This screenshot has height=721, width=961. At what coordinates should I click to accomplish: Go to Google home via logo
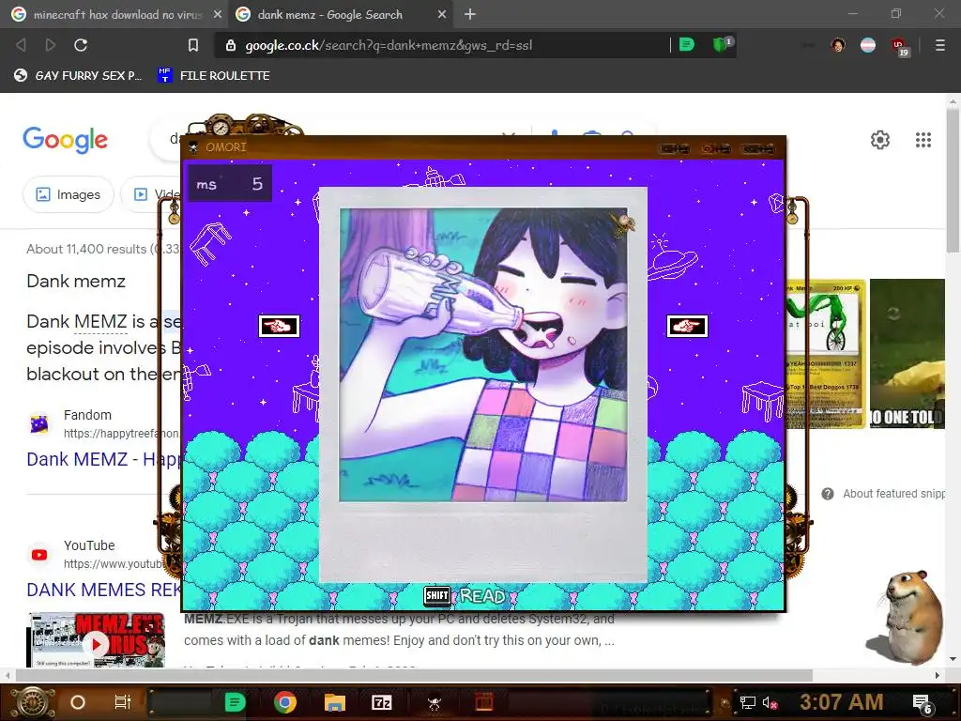click(66, 140)
